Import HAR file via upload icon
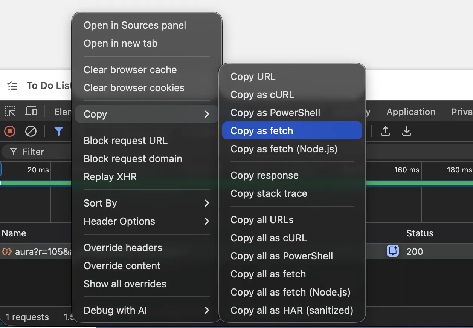Viewport: 473px width, 328px height. [385, 131]
